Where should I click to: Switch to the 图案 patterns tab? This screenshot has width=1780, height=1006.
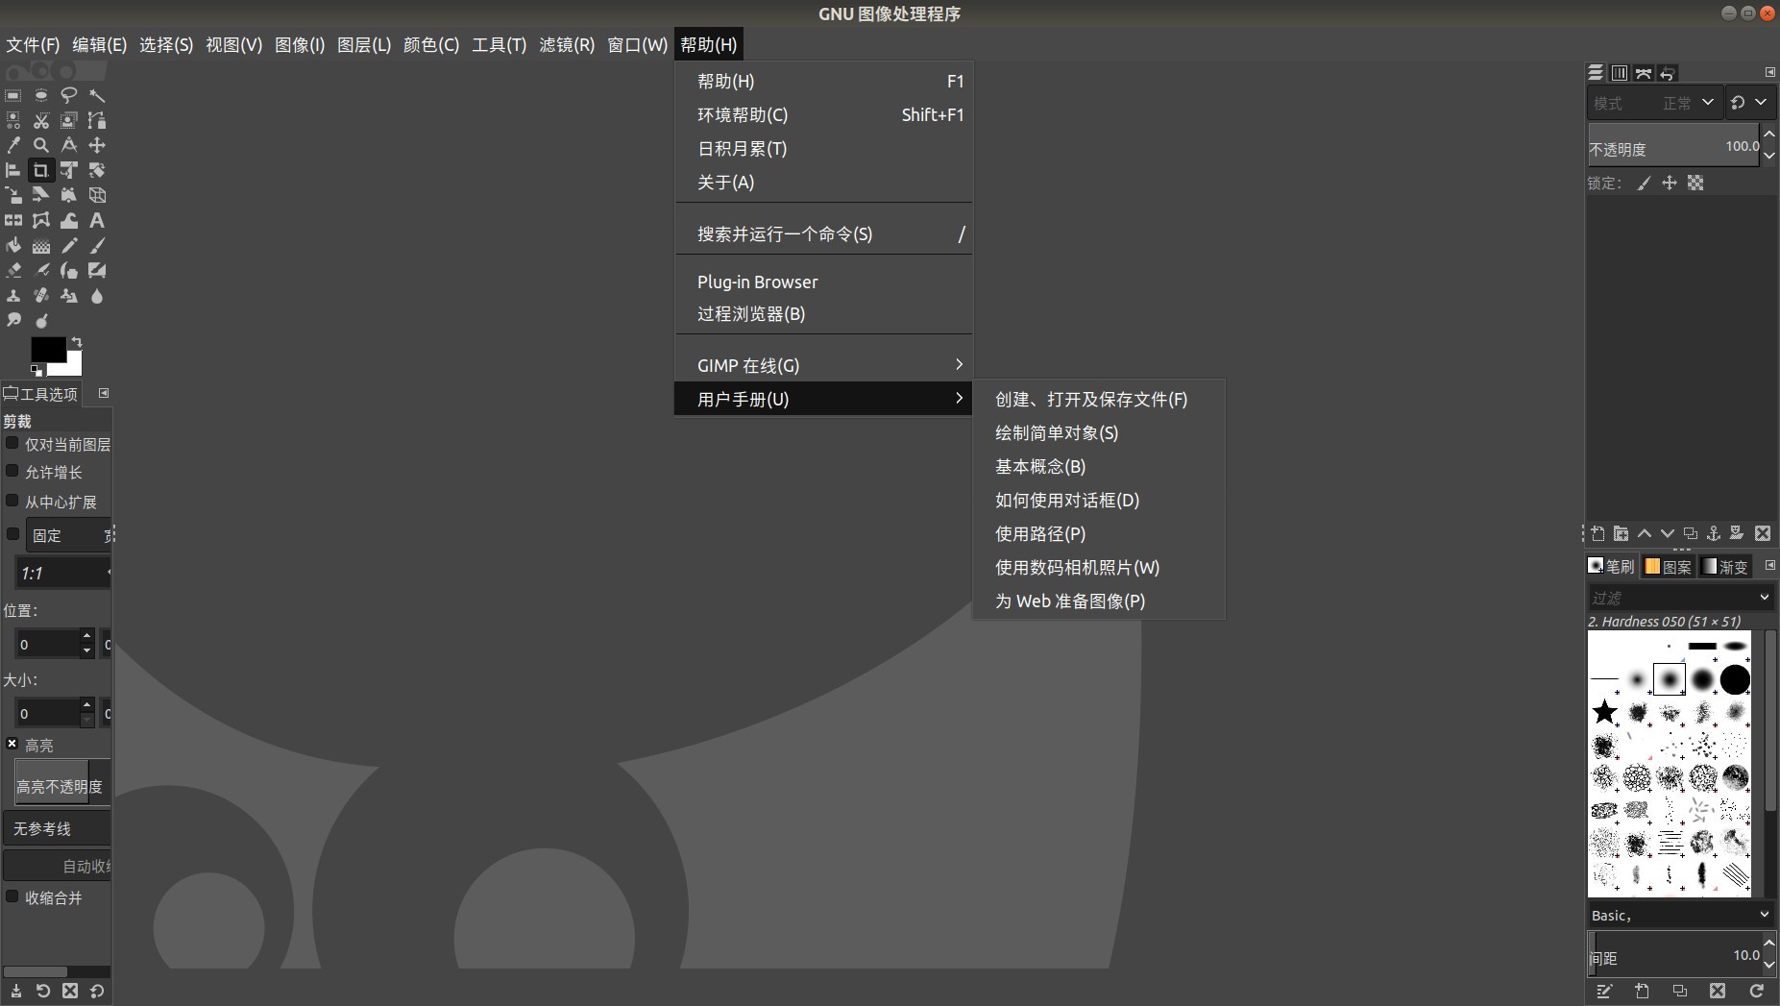[x=1668, y=567]
